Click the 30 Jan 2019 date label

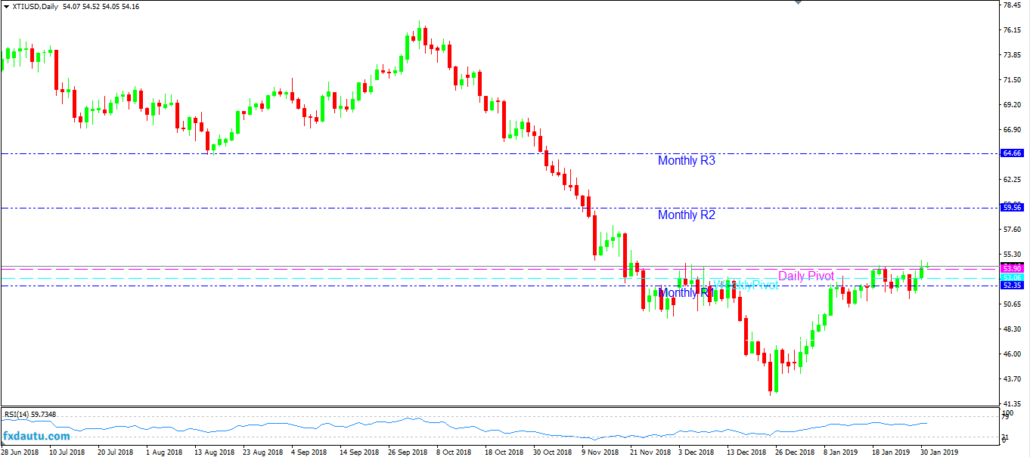coord(939,452)
